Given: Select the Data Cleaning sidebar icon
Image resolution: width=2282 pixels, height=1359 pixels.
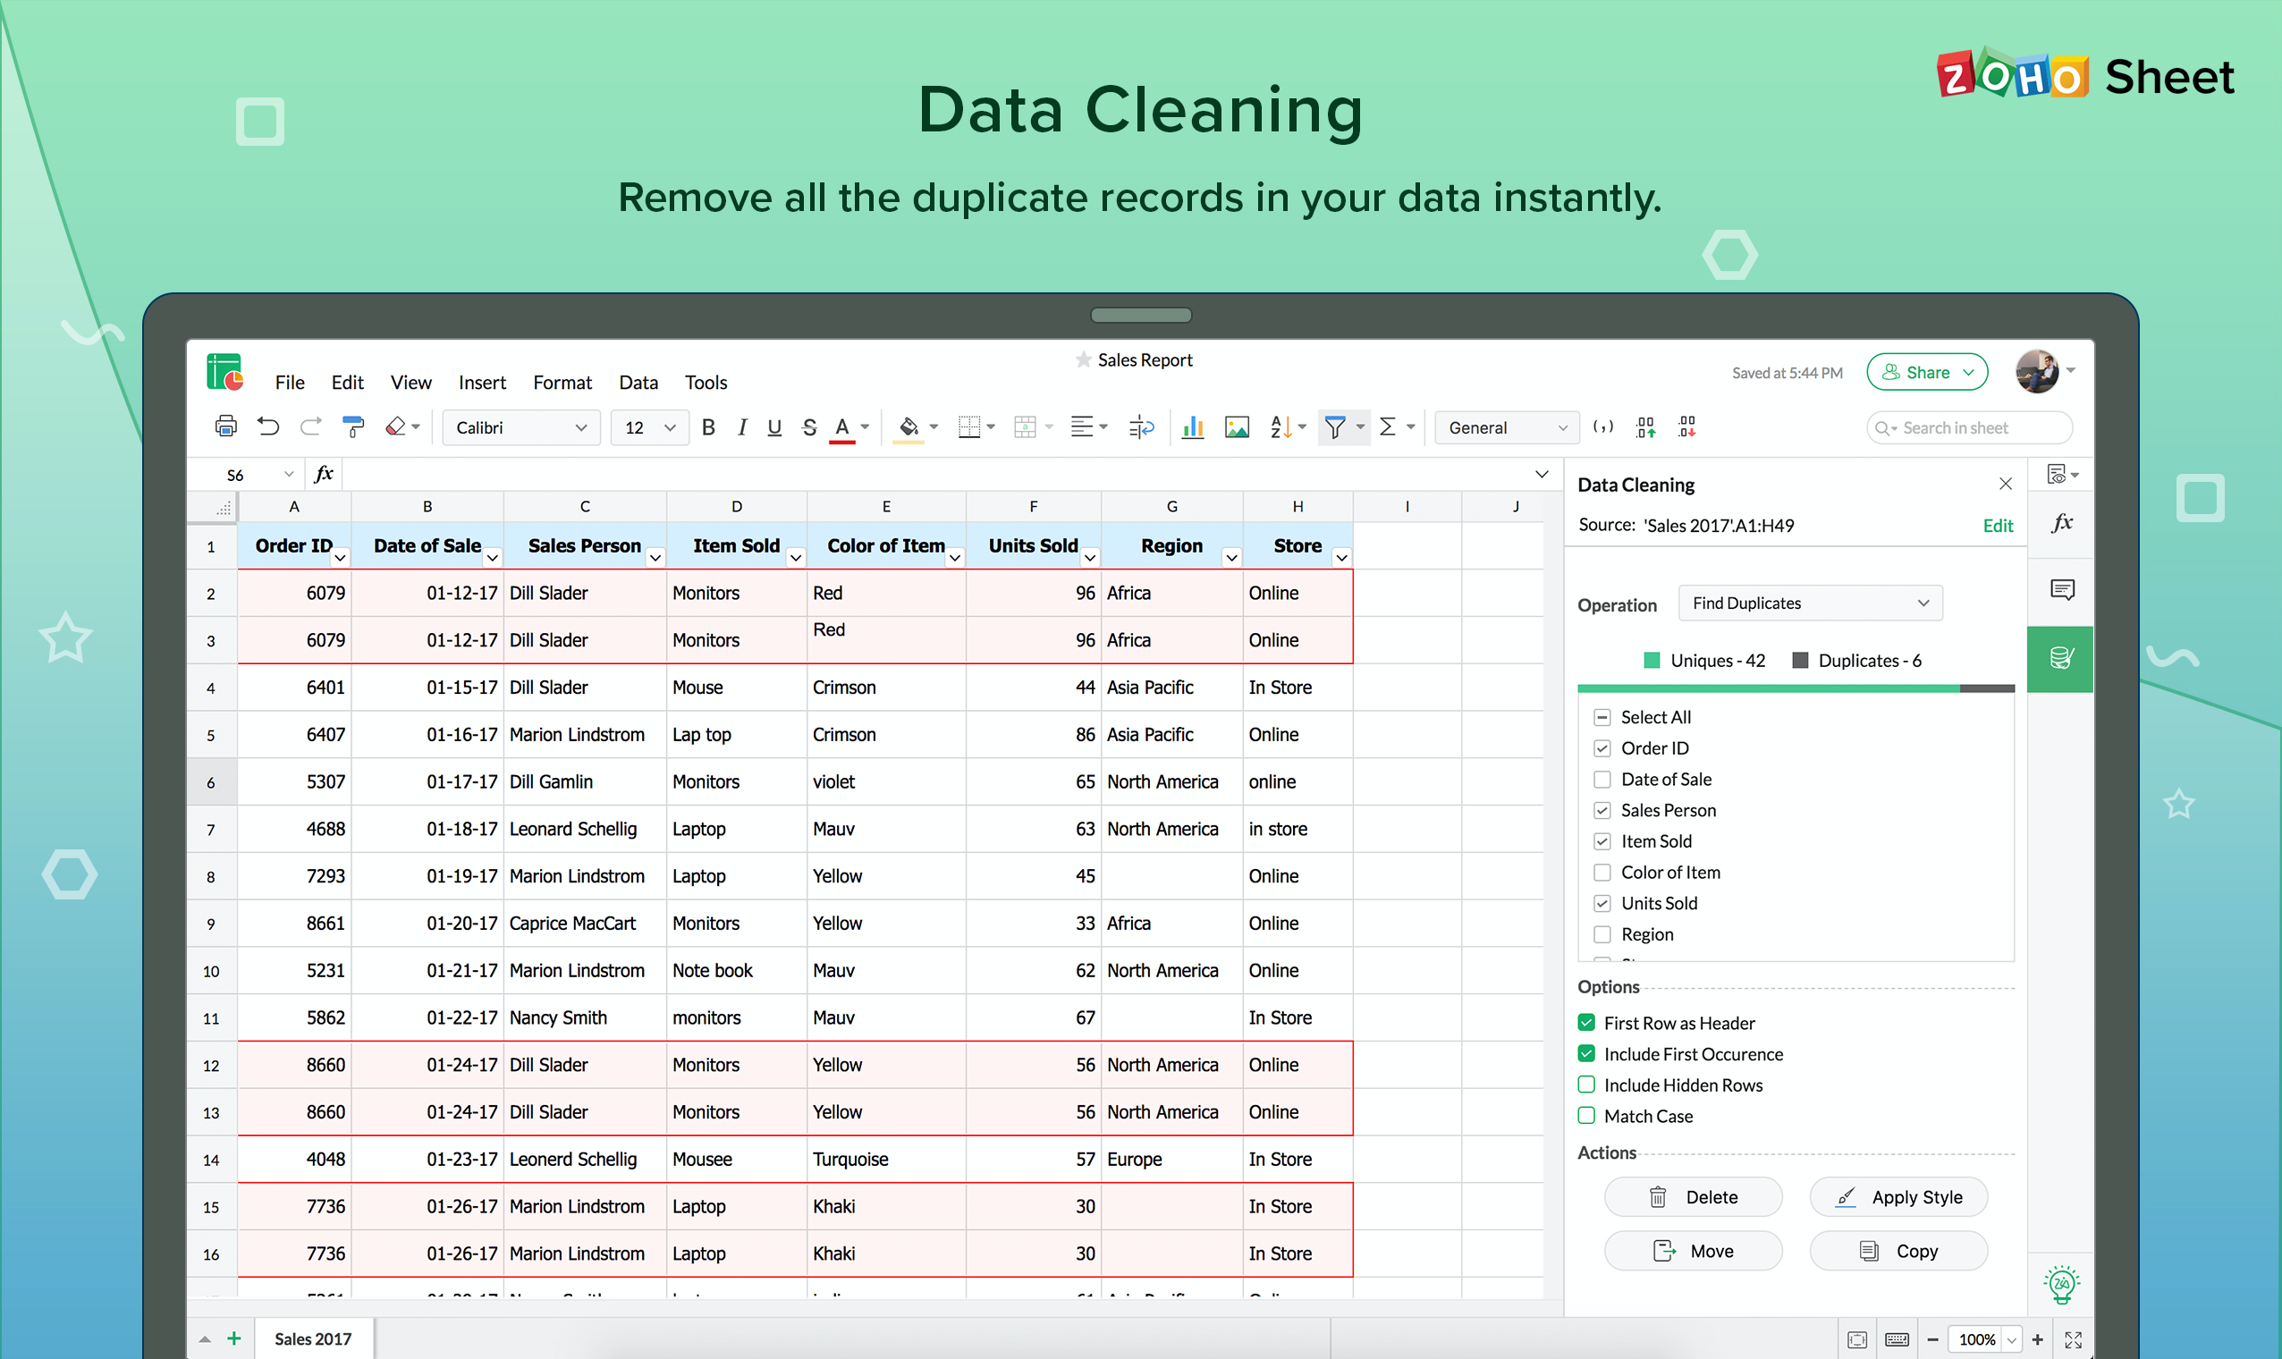Looking at the screenshot, I should click(2060, 658).
